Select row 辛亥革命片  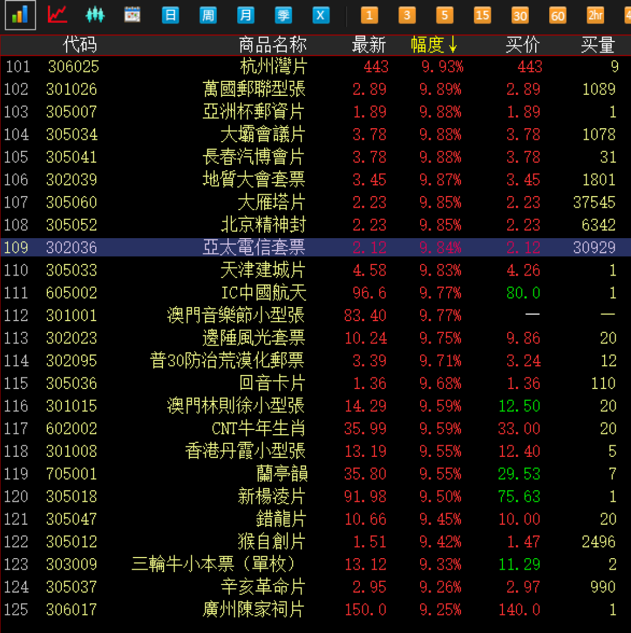point(315,587)
